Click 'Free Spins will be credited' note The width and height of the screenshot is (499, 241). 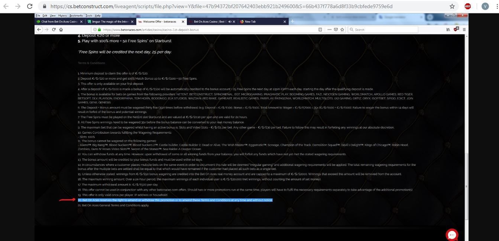[125, 52]
